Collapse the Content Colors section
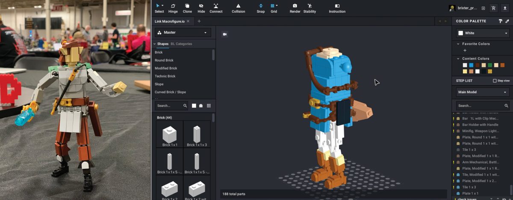 click(458, 59)
